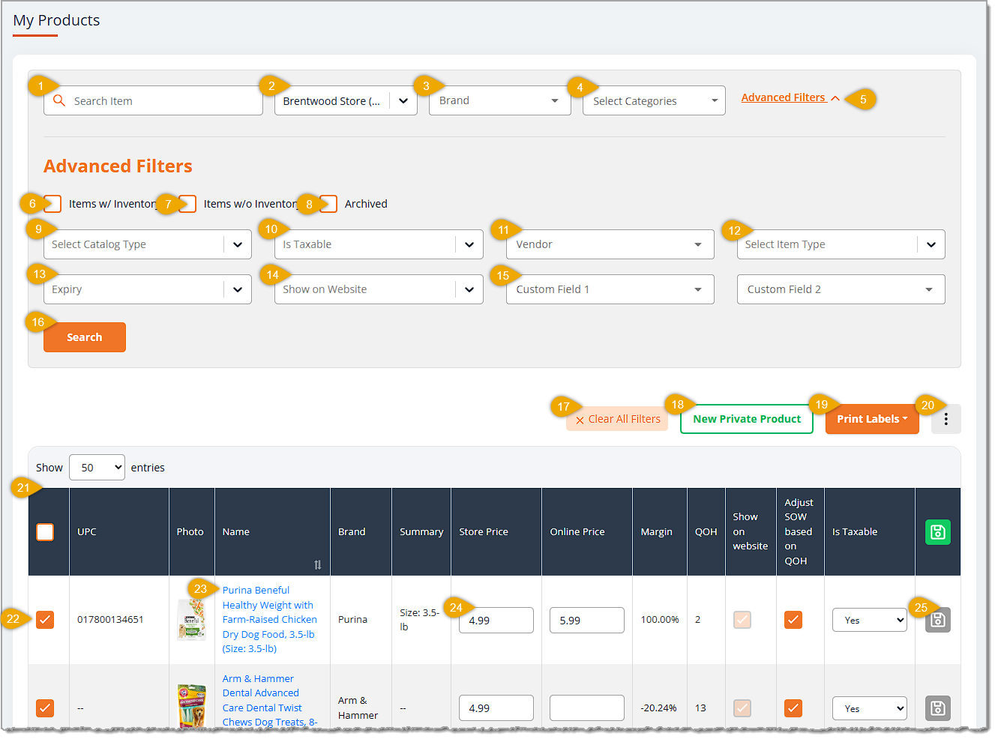The height and width of the screenshot is (739, 995).
Task: Click the green save-all icon in table header
Action: (x=937, y=532)
